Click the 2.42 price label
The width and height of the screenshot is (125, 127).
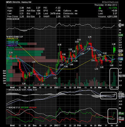click(88, 49)
